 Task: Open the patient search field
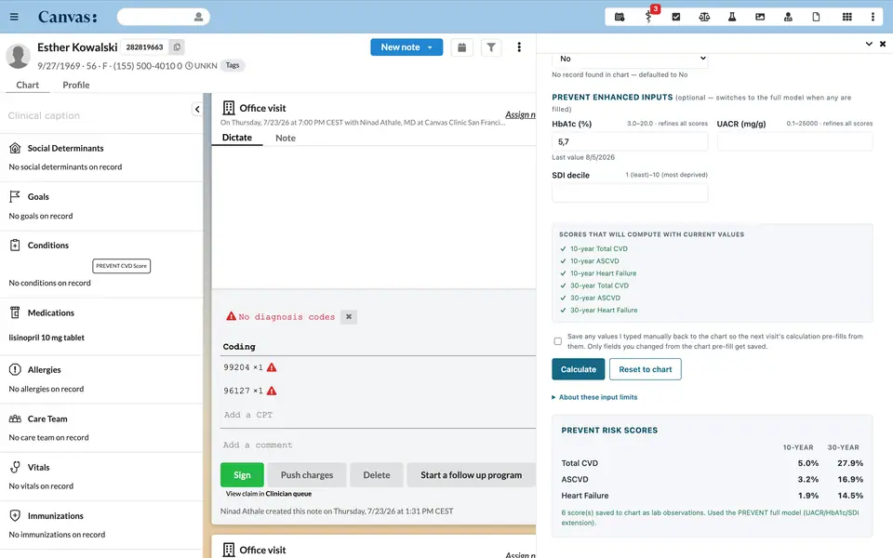coord(164,17)
